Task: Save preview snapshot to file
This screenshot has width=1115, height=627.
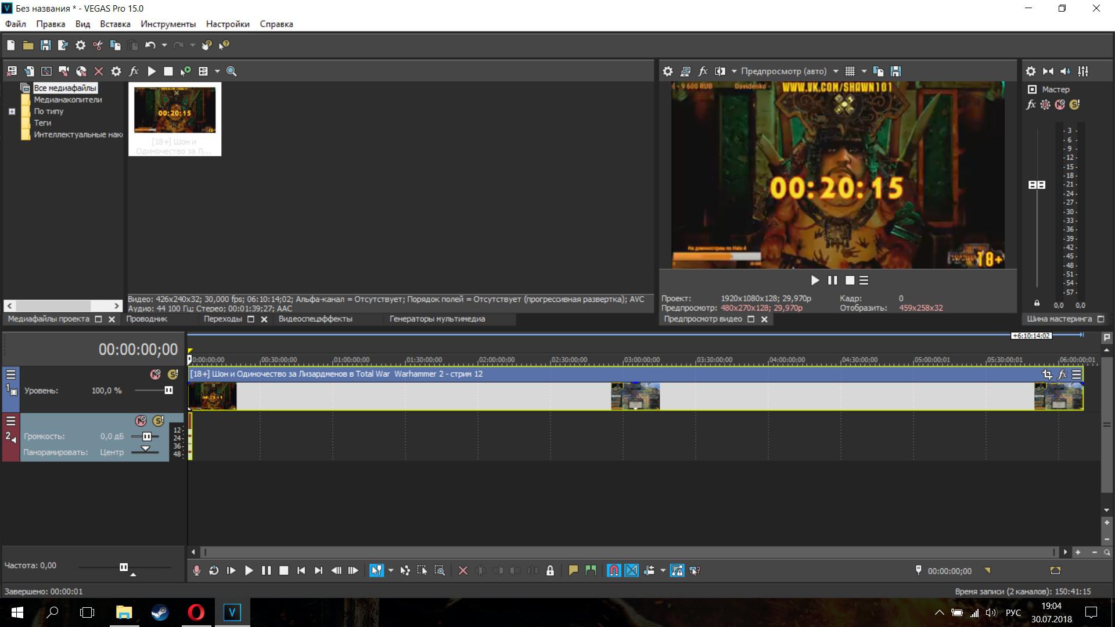Action: point(896,71)
